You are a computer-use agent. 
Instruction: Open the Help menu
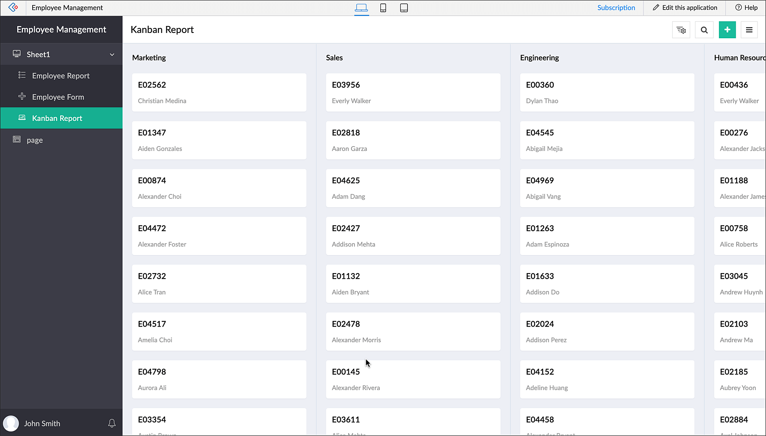click(746, 8)
